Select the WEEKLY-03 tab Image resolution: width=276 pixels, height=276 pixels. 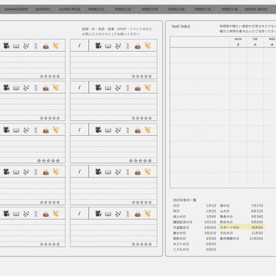[x=149, y=9]
